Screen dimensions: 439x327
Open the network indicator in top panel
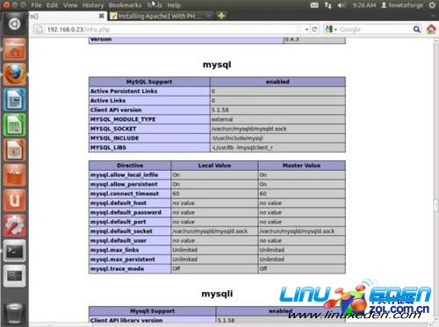tap(327, 5)
